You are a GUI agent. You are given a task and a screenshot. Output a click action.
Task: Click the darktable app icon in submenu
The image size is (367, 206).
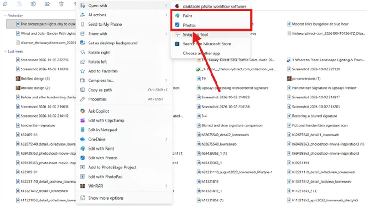(177, 6)
